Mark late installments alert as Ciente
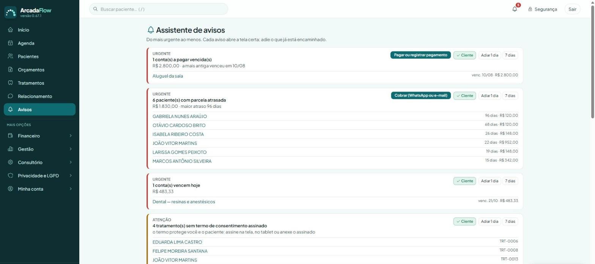This screenshot has width=595, height=264. point(464,96)
